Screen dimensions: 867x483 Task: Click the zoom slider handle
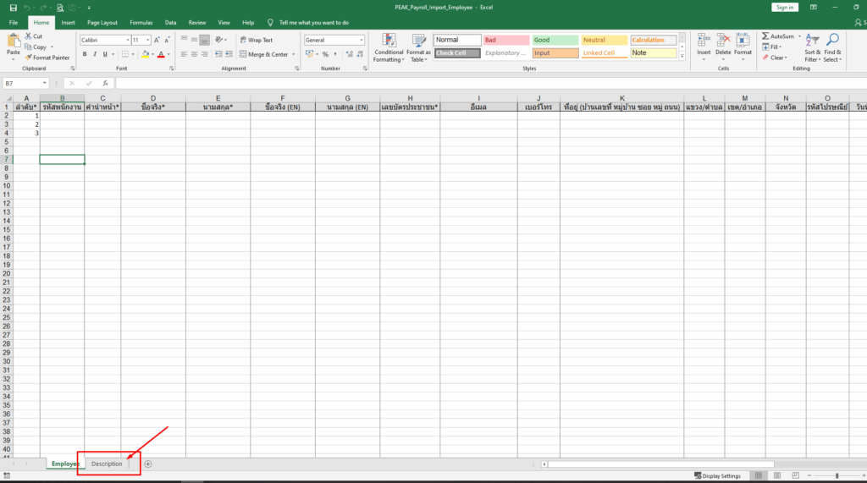coord(837,476)
